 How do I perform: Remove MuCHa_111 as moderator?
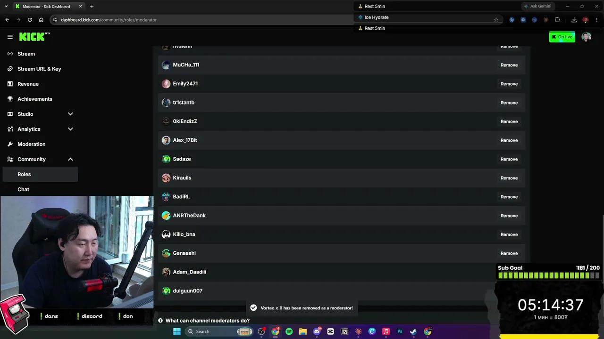pos(509,65)
